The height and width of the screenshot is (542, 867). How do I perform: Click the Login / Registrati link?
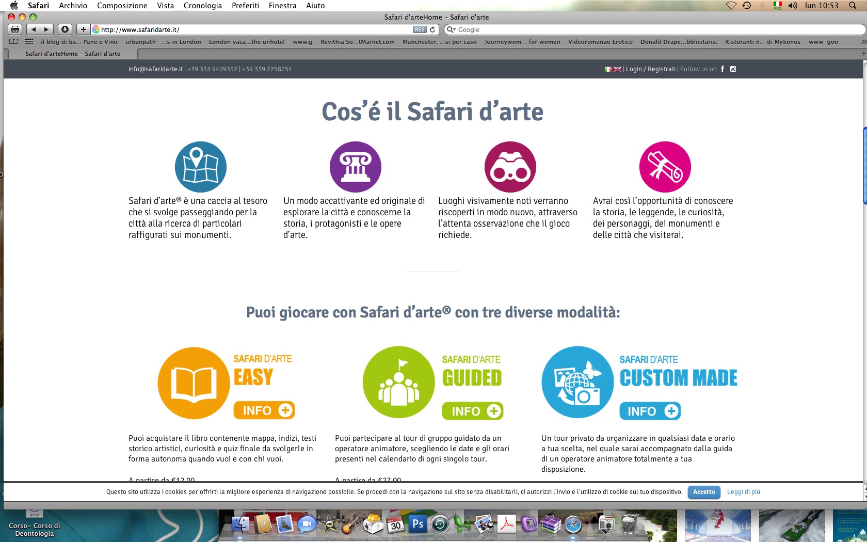[650, 69]
